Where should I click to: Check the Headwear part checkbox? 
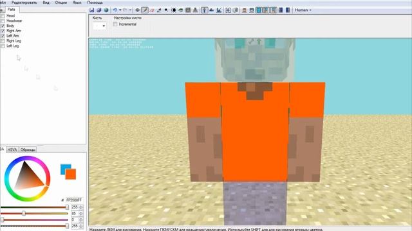[x=3, y=21]
